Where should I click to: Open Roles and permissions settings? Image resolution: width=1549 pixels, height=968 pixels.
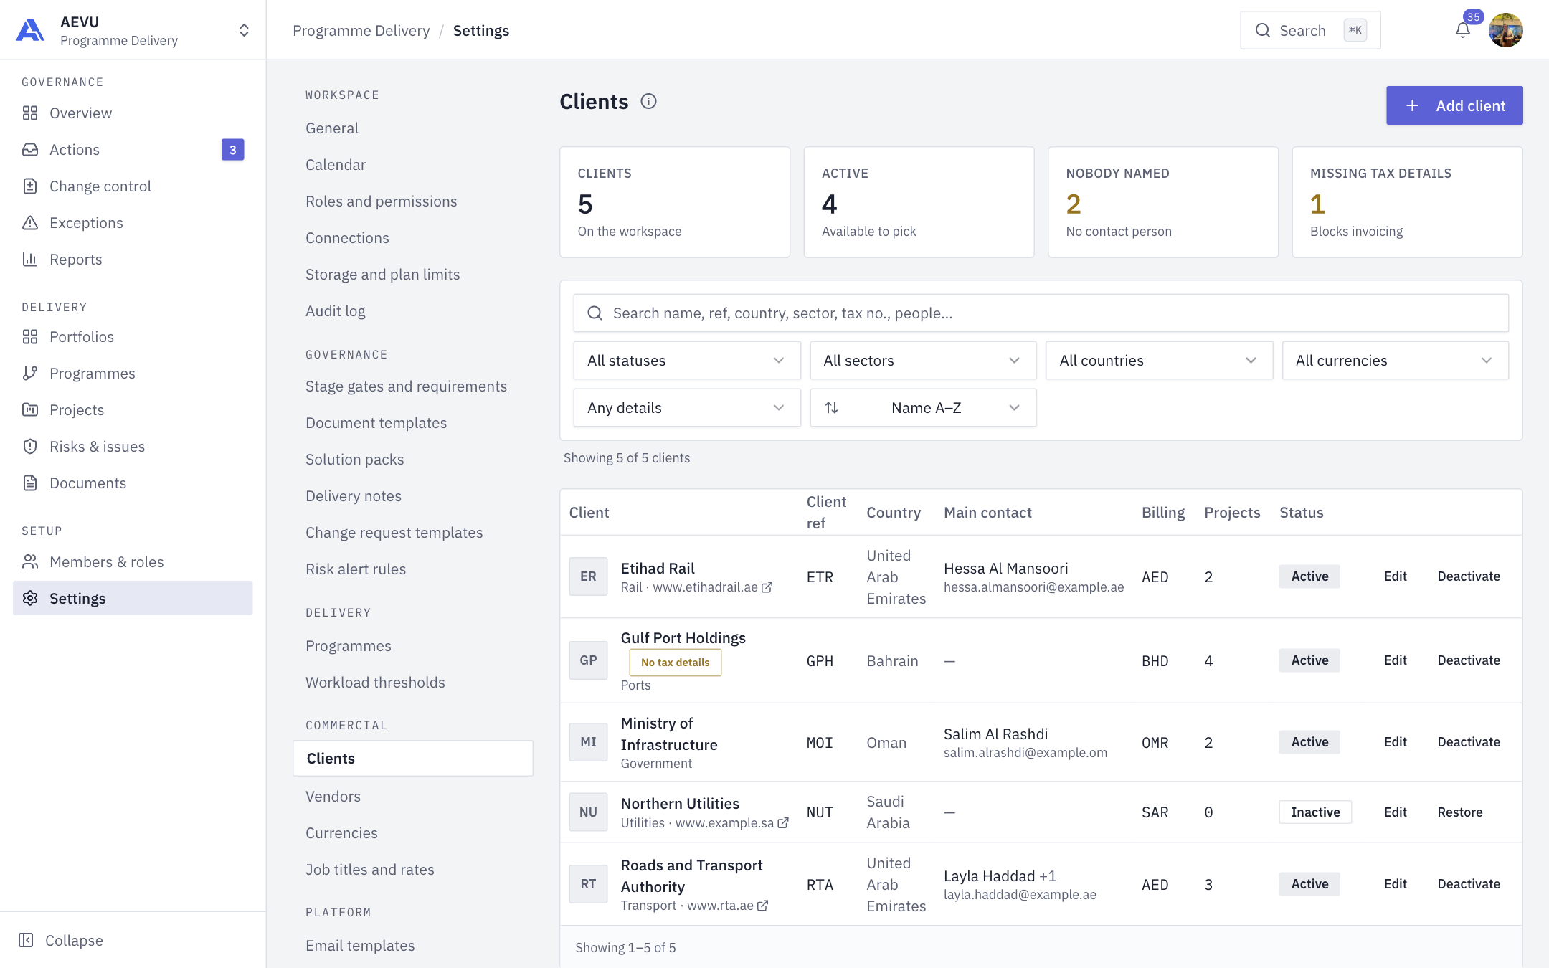point(381,201)
